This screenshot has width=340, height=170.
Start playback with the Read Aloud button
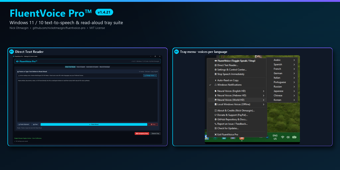pyautogui.click(x=94, y=124)
